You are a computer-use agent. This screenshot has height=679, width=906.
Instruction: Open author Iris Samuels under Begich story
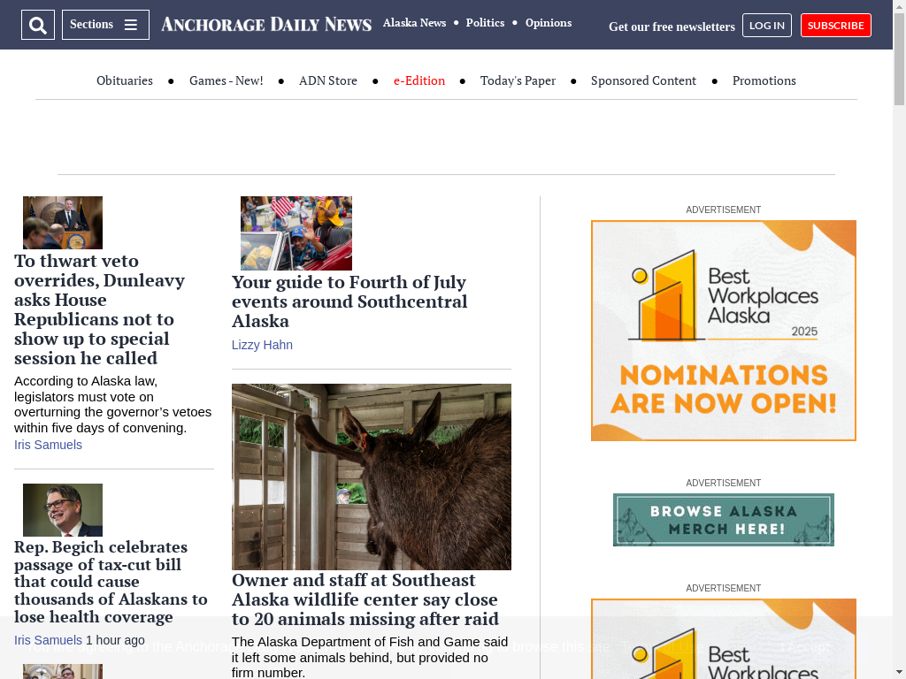click(48, 640)
